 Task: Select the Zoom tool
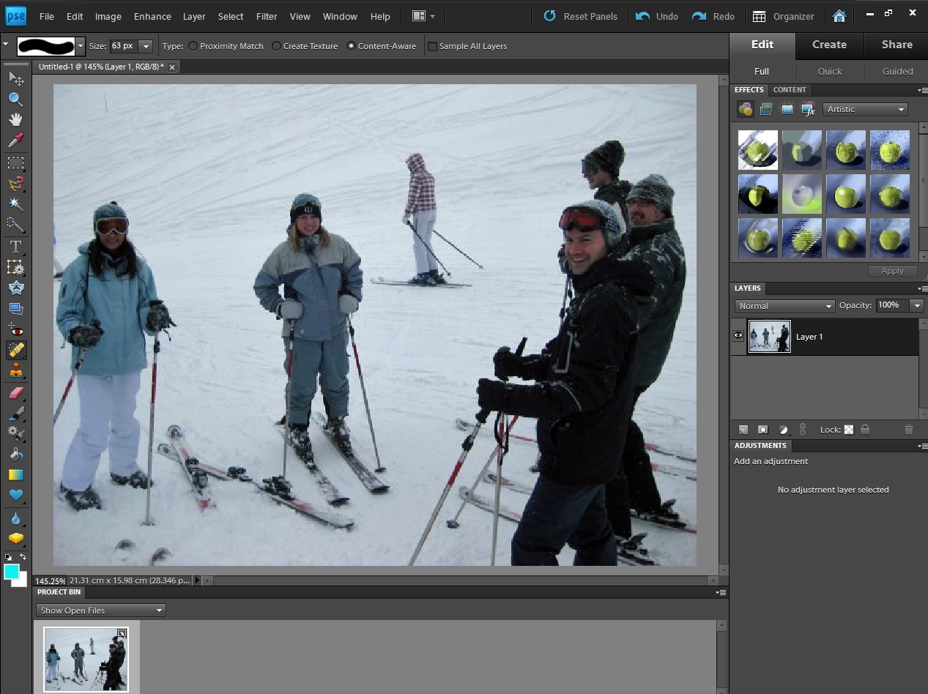pyautogui.click(x=15, y=100)
